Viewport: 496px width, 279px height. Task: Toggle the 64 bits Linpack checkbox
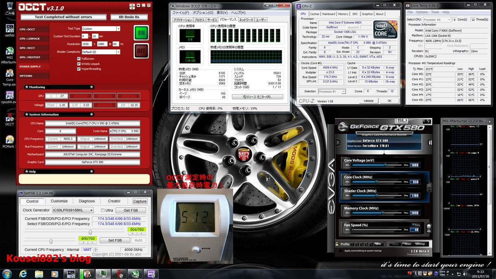(x=79, y=64)
